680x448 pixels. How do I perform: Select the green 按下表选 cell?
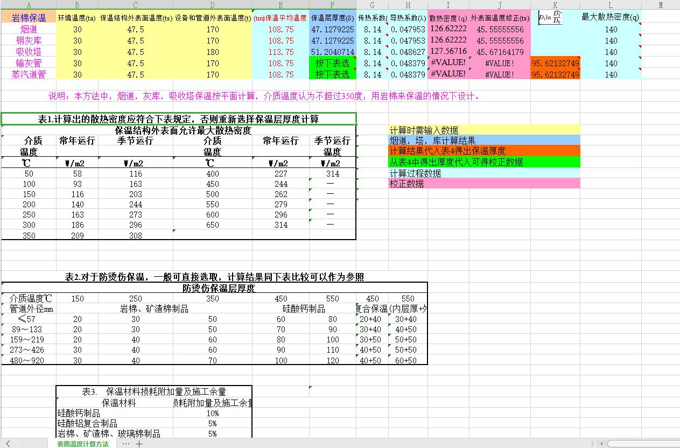tap(332, 63)
